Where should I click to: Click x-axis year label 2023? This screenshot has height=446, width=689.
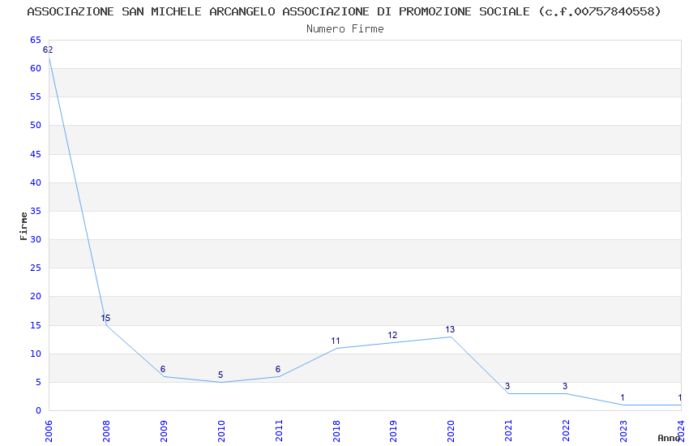(x=623, y=431)
